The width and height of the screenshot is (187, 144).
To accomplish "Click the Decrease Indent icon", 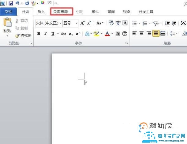I will [167, 23].
